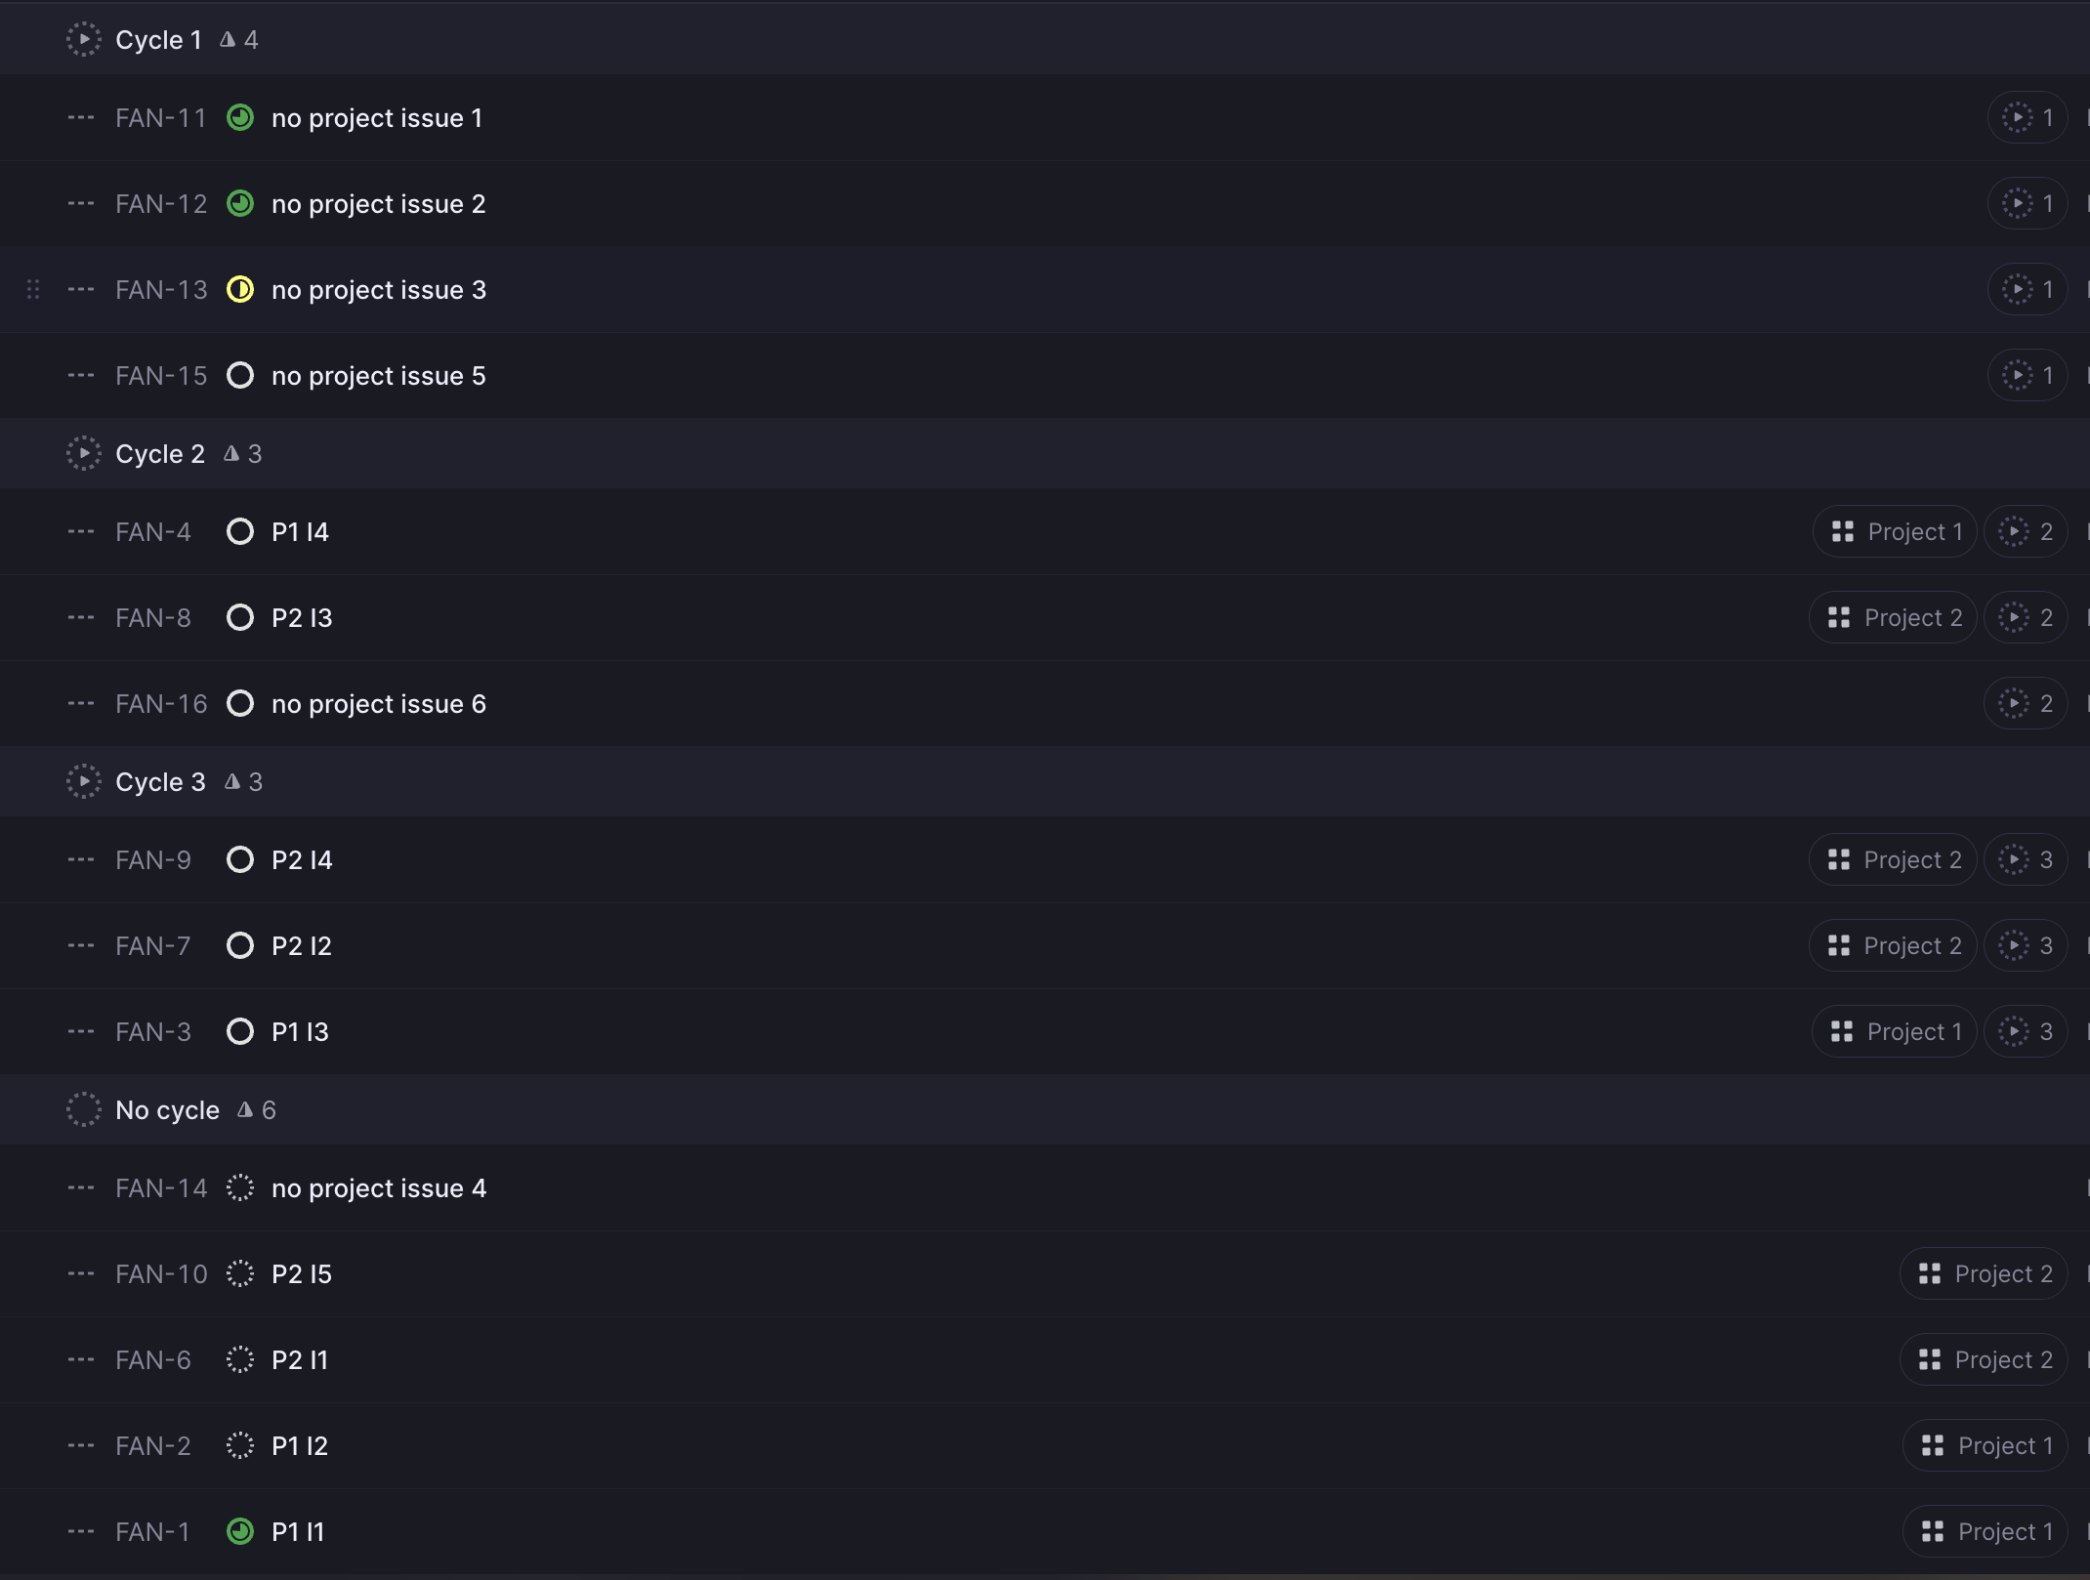
Task: Collapse the Cycle 3 group header
Action: click(x=160, y=782)
